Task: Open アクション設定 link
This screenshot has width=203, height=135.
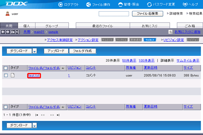Action: pyautogui.click(x=88, y=40)
